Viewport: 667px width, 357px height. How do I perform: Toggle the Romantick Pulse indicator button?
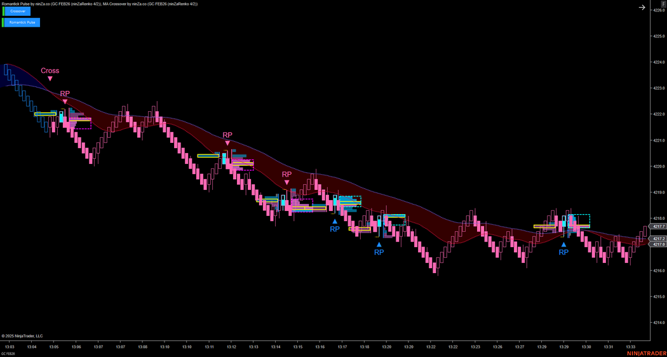22,22
